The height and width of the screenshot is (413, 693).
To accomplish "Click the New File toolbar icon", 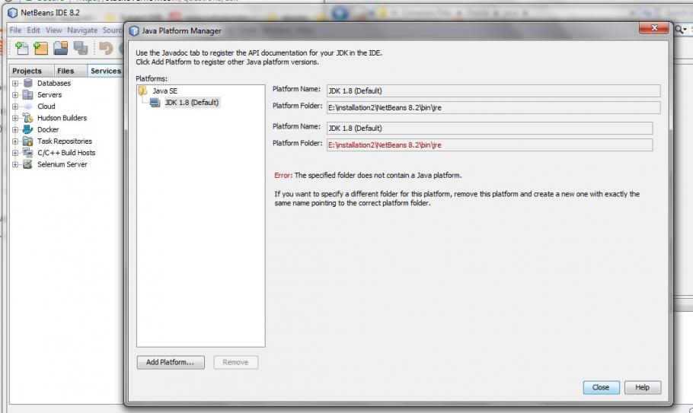I will coord(21,48).
